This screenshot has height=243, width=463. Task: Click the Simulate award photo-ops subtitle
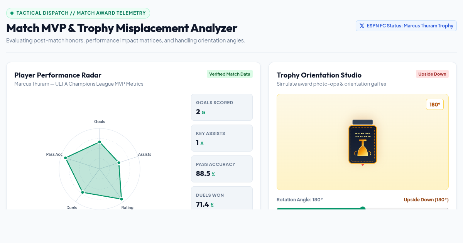click(x=331, y=84)
